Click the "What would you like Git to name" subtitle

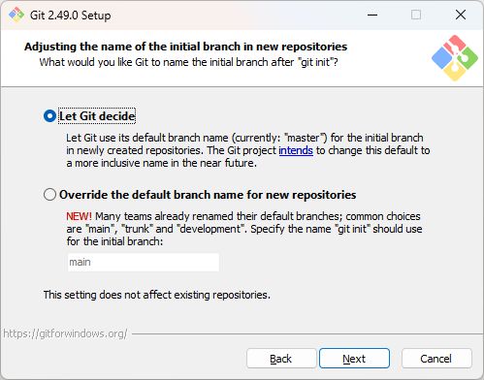click(x=188, y=62)
